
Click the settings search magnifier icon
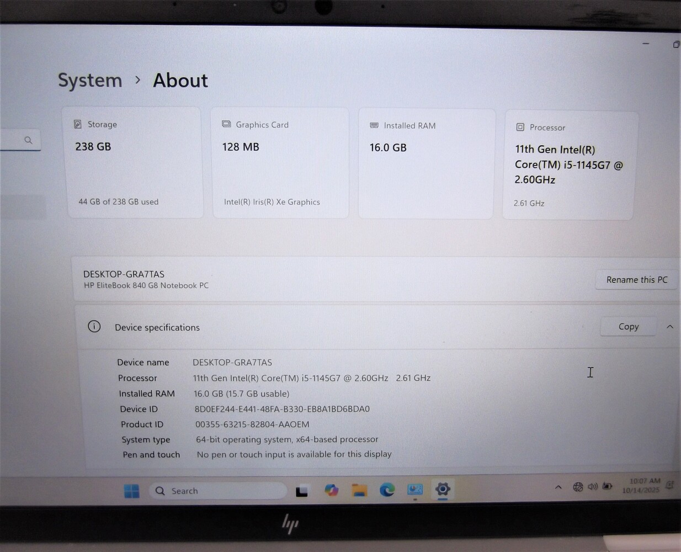[28, 140]
